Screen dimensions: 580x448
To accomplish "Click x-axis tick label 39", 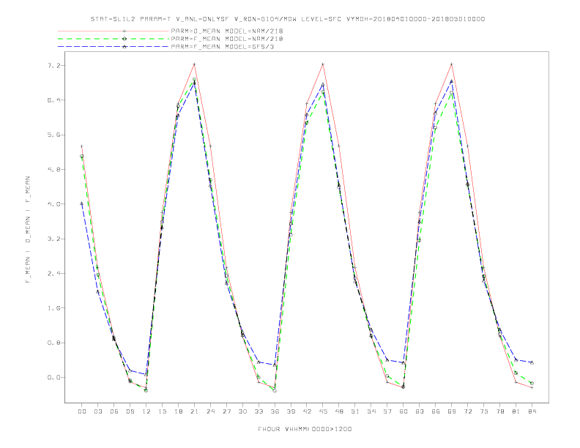I will coord(291,411).
